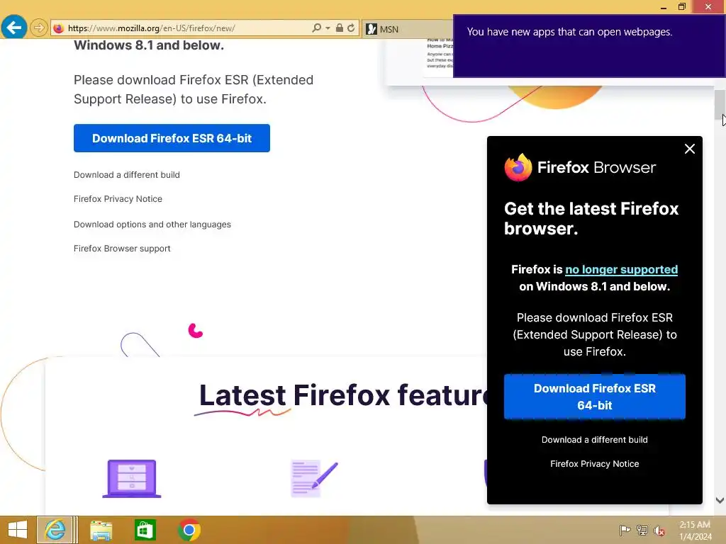Minimize the Internet Explorer window

[x=664, y=6]
